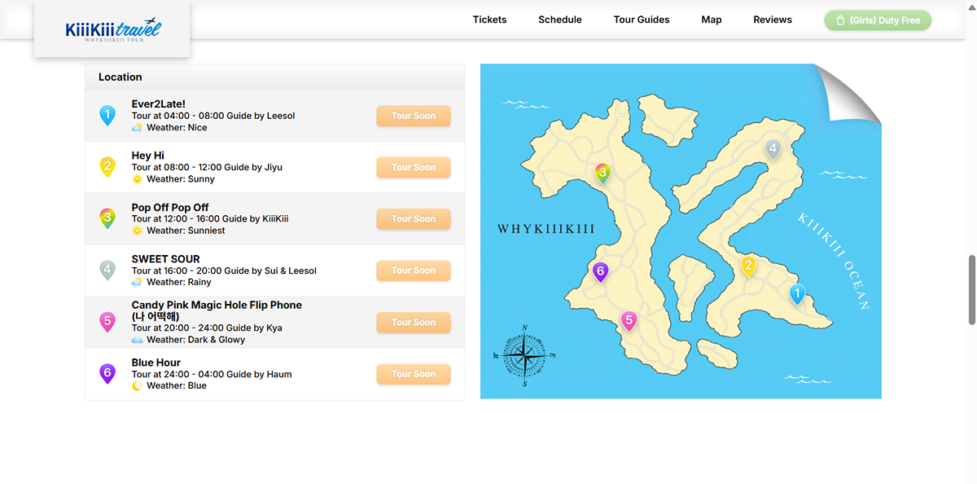Open the Tour Guides page
The height and width of the screenshot is (484, 977).
[642, 20]
